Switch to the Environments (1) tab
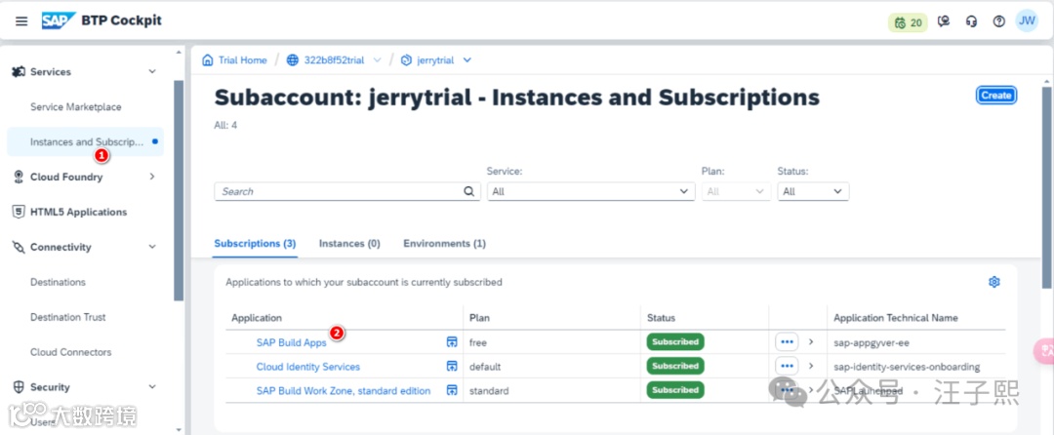The image size is (1054, 435). point(444,244)
